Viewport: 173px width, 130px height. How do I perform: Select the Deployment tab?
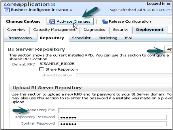pyautogui.click(x=150, y=30)
